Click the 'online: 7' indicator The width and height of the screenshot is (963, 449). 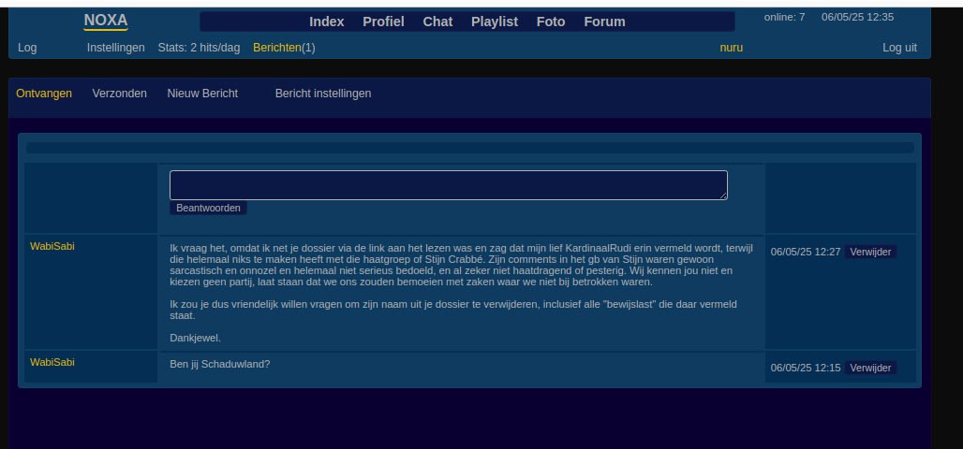[x=784, y=17]
